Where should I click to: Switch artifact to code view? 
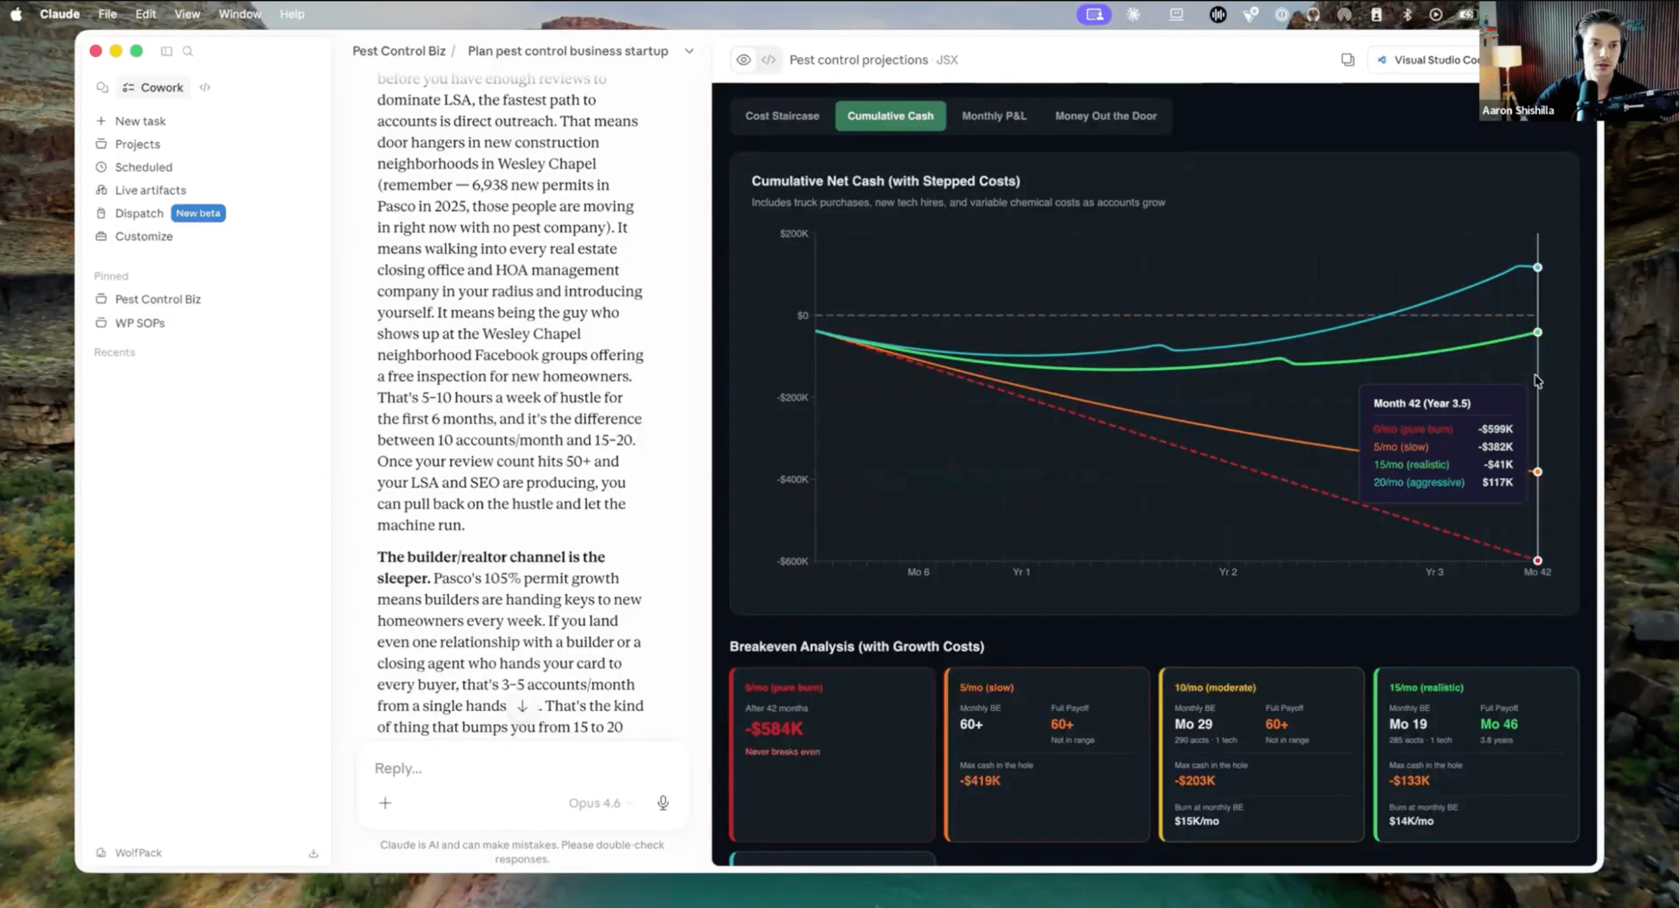pyautogui.click(x=769, y=60)
